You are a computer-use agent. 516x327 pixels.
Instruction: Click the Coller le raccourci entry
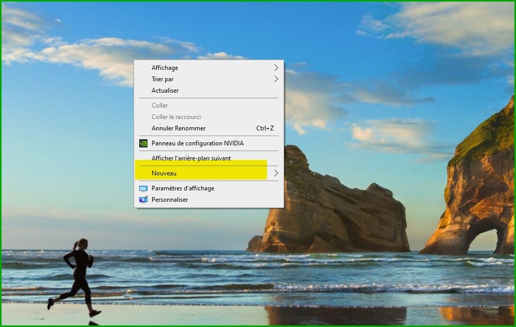tap(176, 117)
